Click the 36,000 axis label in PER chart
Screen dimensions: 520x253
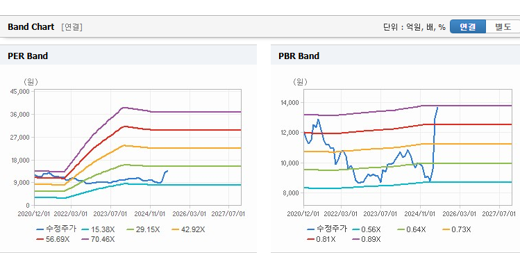click(x=20, y=114)
